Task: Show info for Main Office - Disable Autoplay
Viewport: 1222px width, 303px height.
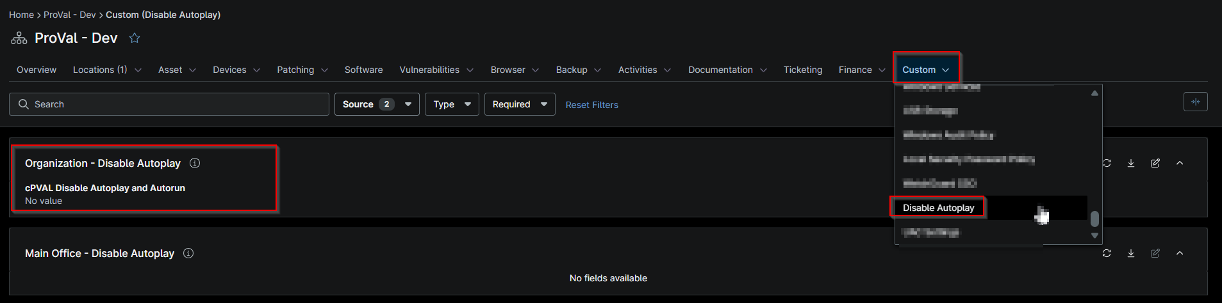Action: point(188,253)
